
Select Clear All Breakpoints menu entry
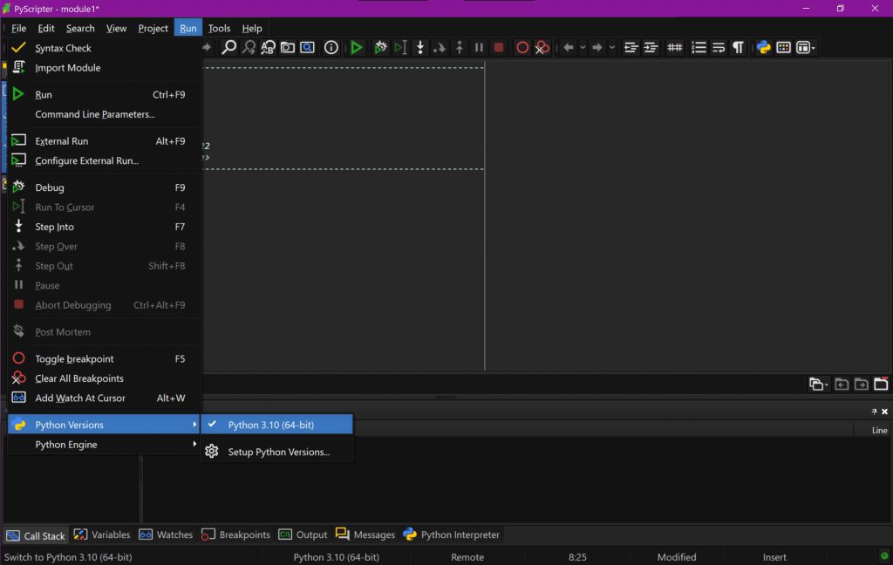coord(105,378)
